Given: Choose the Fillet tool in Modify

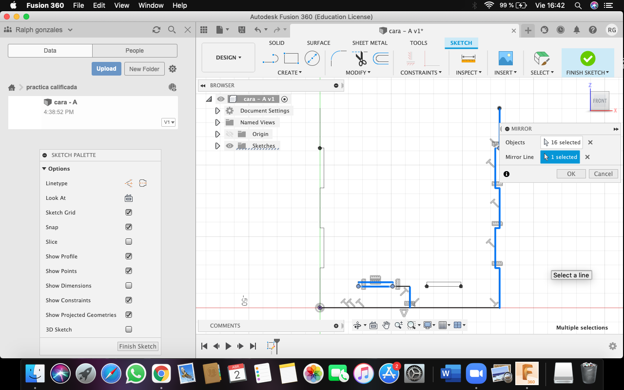Looking at the screenshot, I should pos(338,58).
